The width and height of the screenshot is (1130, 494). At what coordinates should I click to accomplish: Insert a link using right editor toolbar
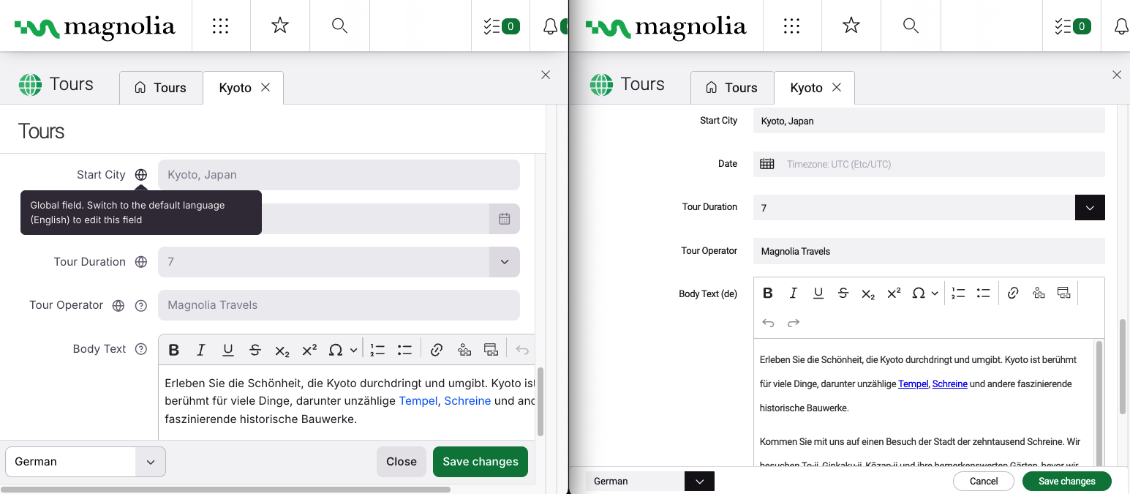[x=1013, y=293]
